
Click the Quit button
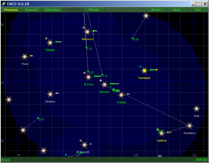(198, 10)
